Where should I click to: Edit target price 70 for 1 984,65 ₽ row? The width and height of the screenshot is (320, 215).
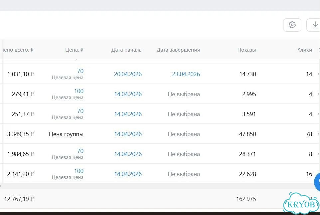80,151
